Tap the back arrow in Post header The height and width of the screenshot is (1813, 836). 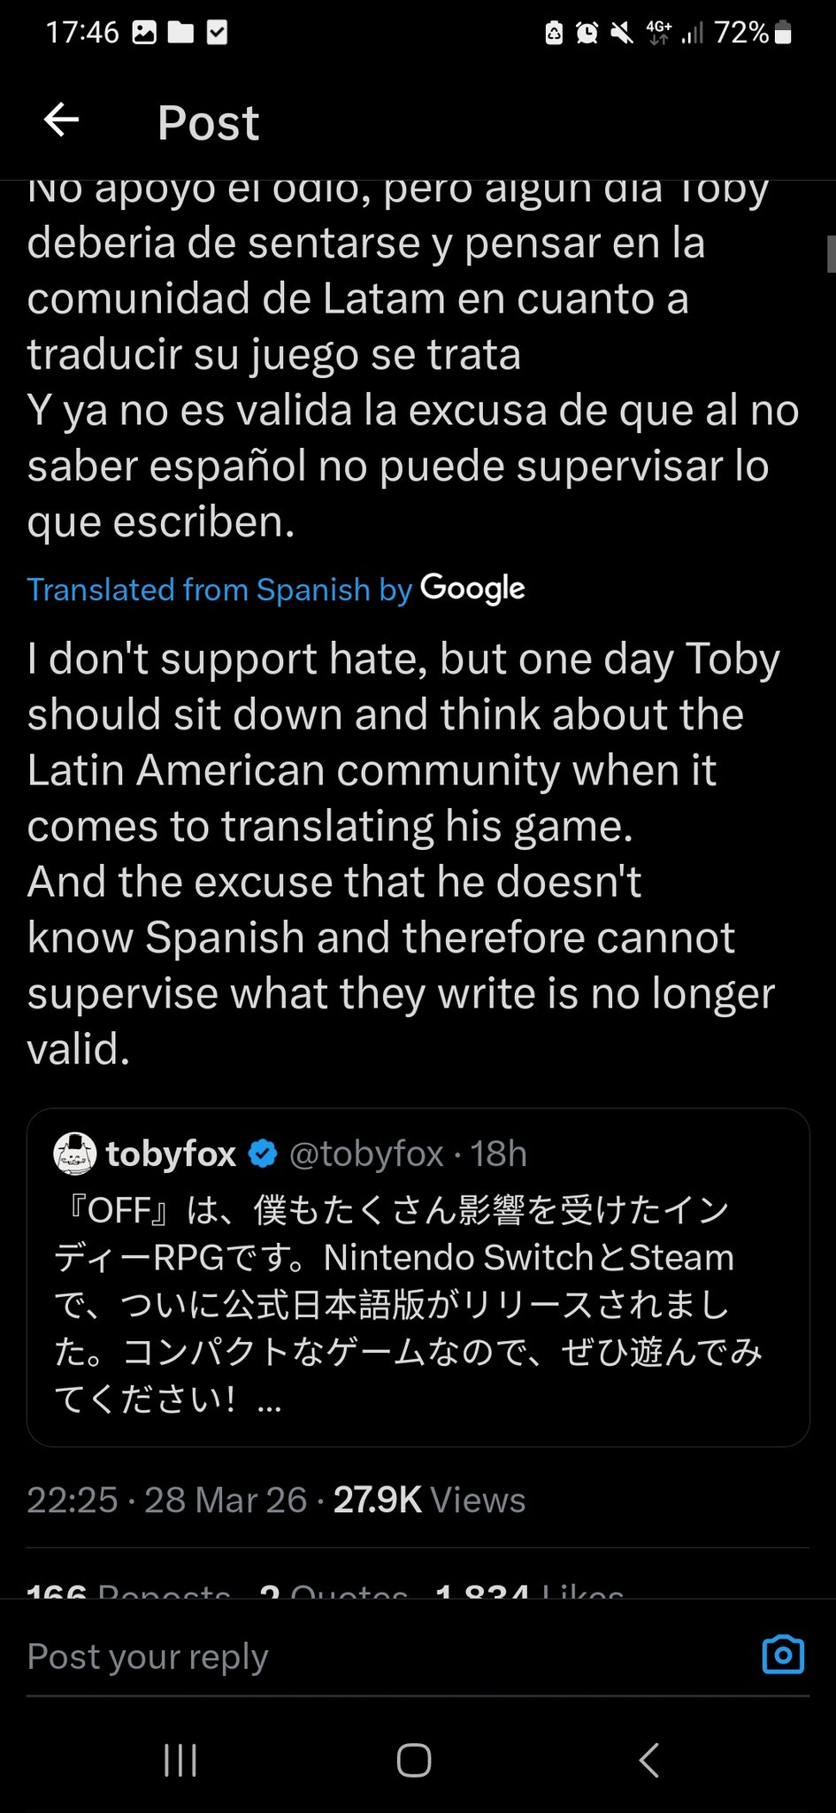click(x=62, y=120)
